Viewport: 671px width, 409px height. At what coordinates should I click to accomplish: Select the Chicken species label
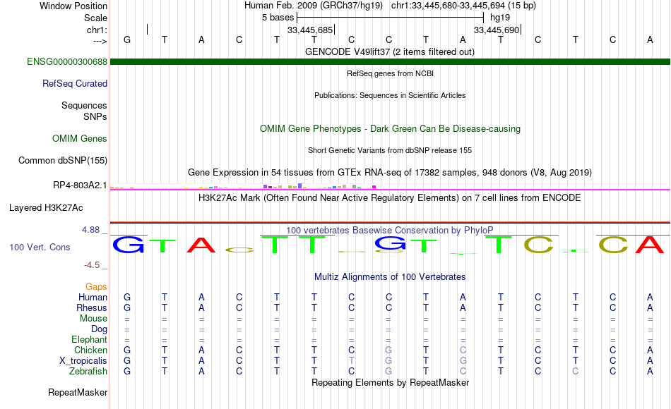pos(90,350)
